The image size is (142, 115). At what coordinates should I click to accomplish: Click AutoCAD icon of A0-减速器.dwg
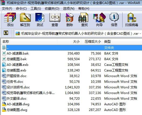click(4, 104)
